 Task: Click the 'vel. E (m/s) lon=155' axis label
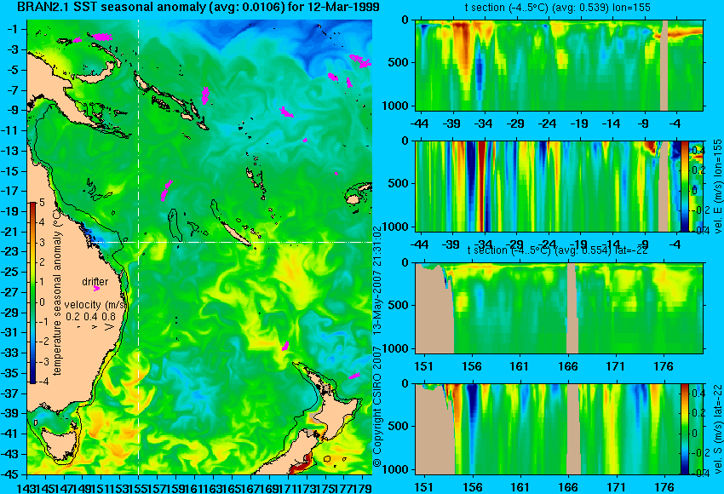[x=717, y=186]
